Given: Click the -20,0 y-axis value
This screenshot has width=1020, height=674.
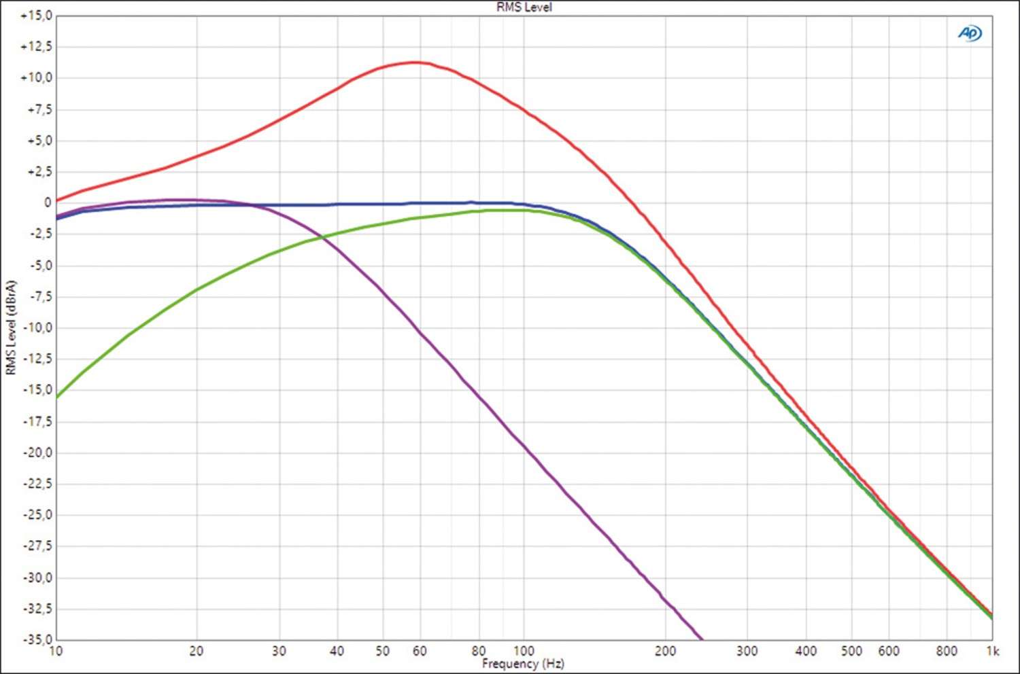Looking at the screenshot, I should [38, 453].
